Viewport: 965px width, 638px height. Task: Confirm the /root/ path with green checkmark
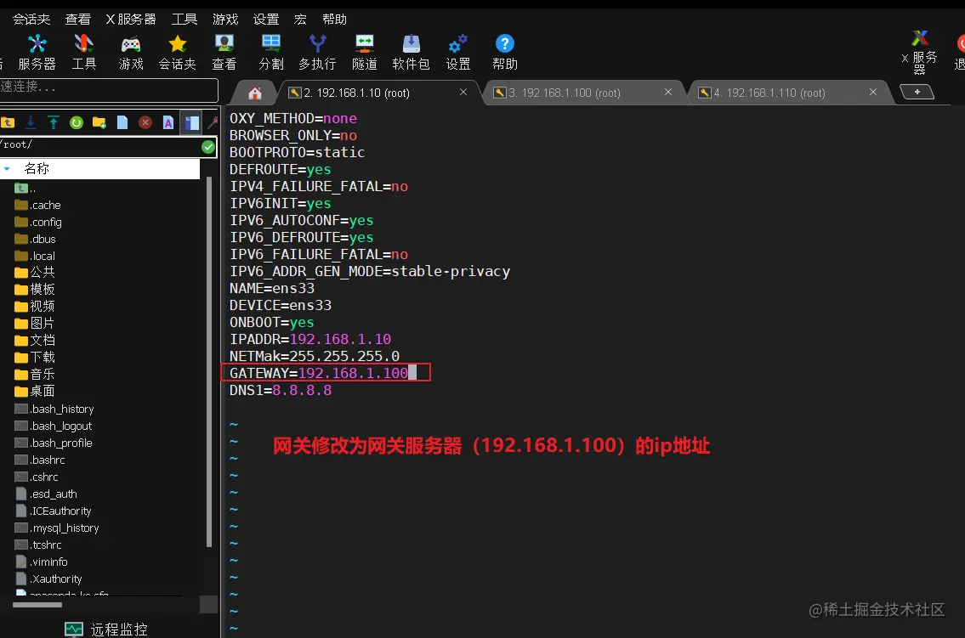208,146
